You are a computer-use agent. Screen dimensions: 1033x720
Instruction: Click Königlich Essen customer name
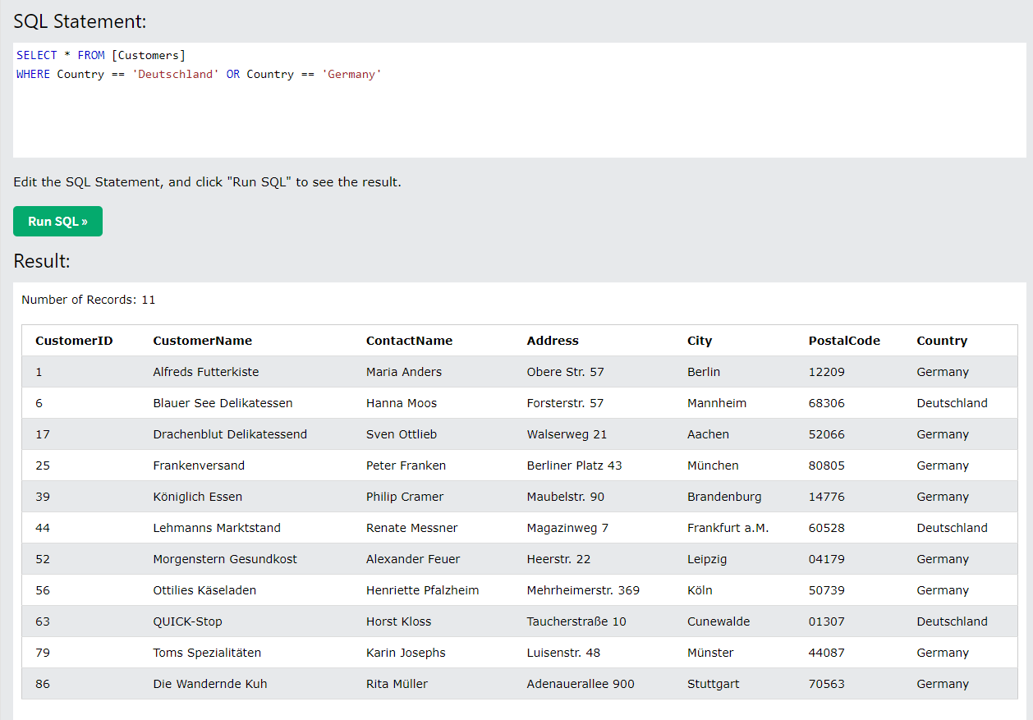[x=198, y=497]
